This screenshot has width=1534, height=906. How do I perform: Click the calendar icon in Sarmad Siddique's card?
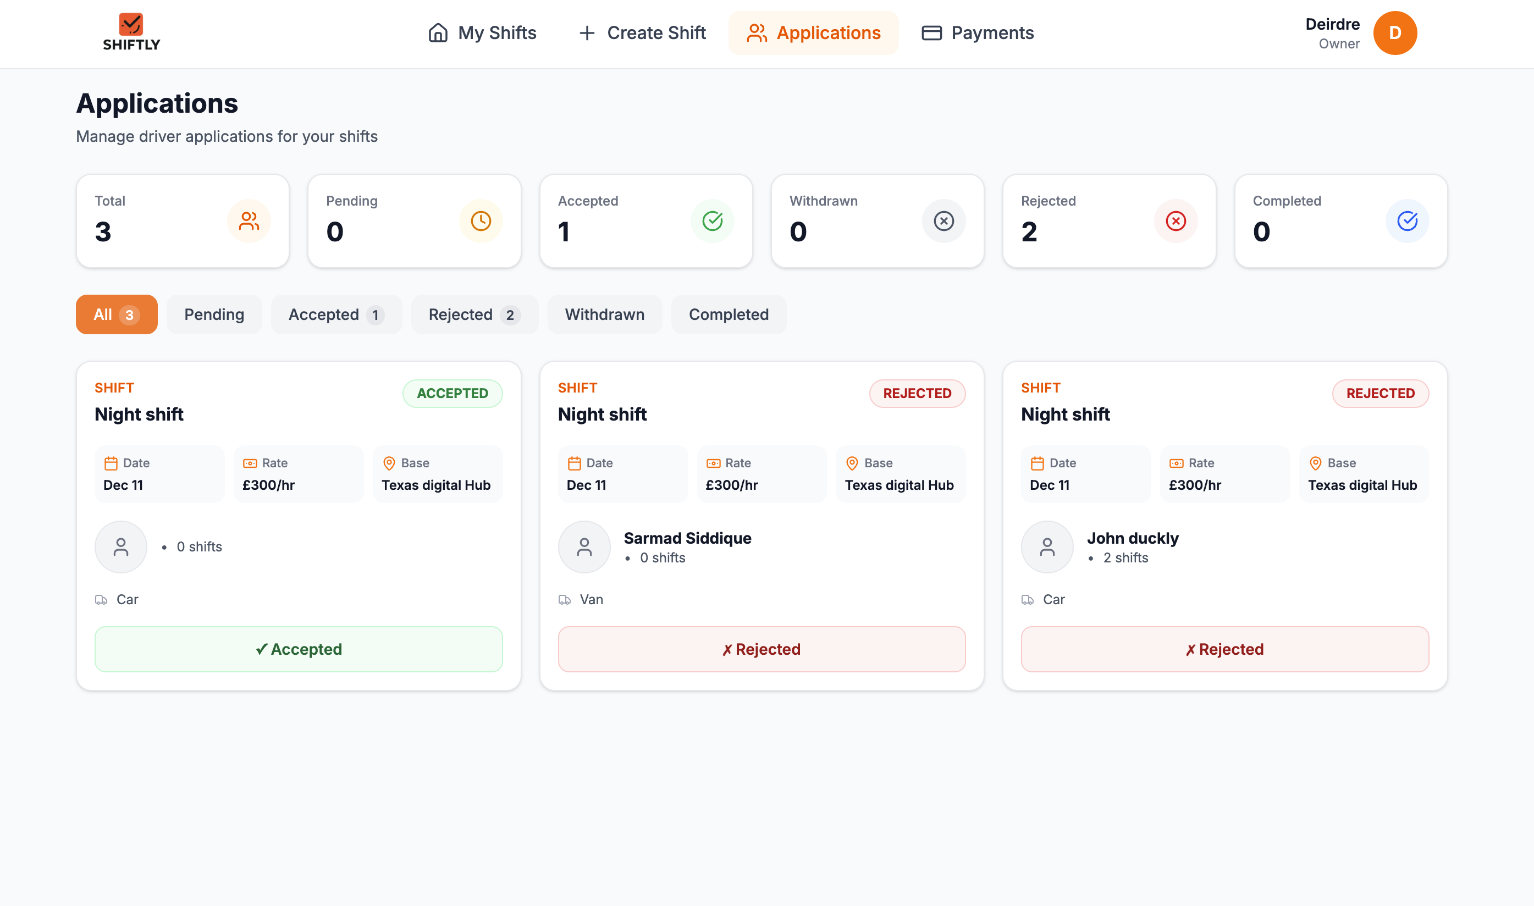click(x=574, y=463)
